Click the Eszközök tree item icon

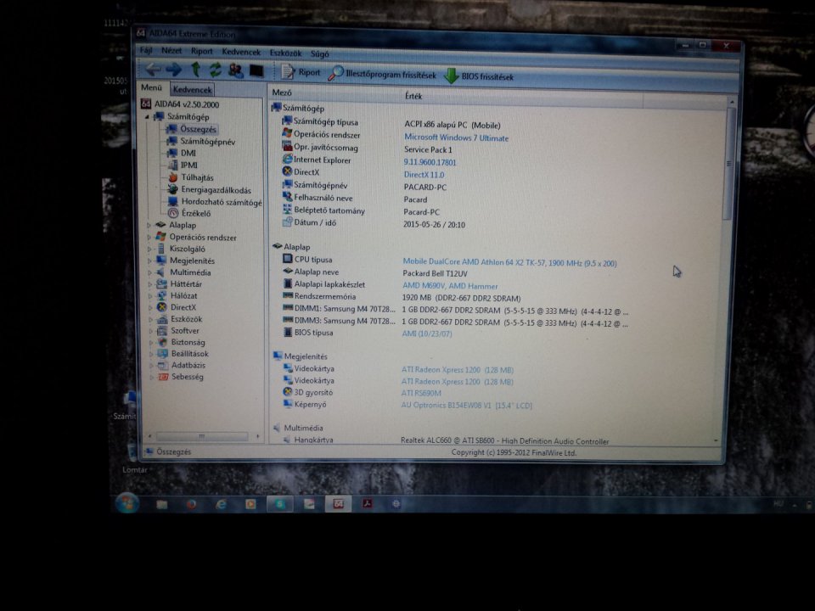click(162, 319)
